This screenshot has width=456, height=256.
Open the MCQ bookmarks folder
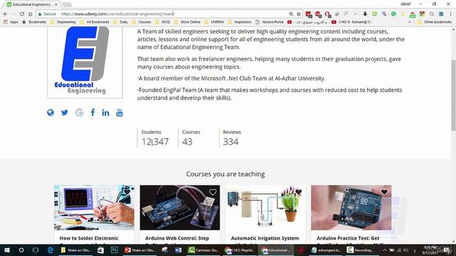pos(162,22)
